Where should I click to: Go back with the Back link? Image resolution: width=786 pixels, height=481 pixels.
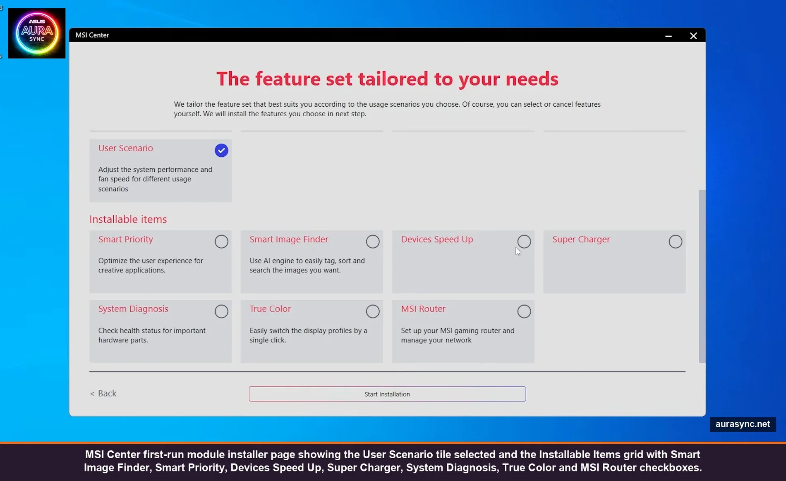click(103, 393)
